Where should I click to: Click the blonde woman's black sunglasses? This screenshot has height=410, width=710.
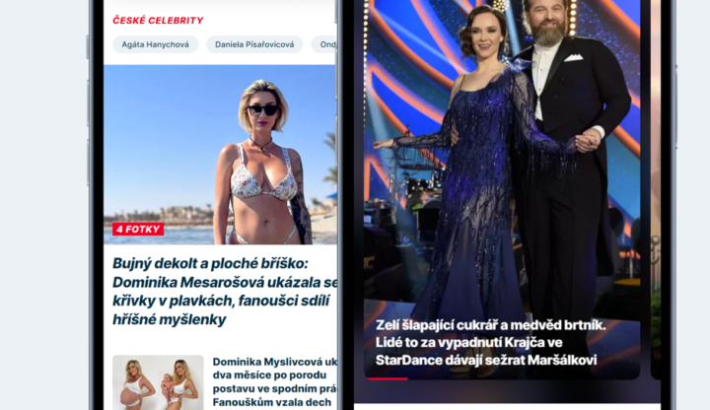(262, 110)
